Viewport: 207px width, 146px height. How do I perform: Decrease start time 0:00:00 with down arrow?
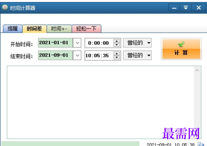116,45
